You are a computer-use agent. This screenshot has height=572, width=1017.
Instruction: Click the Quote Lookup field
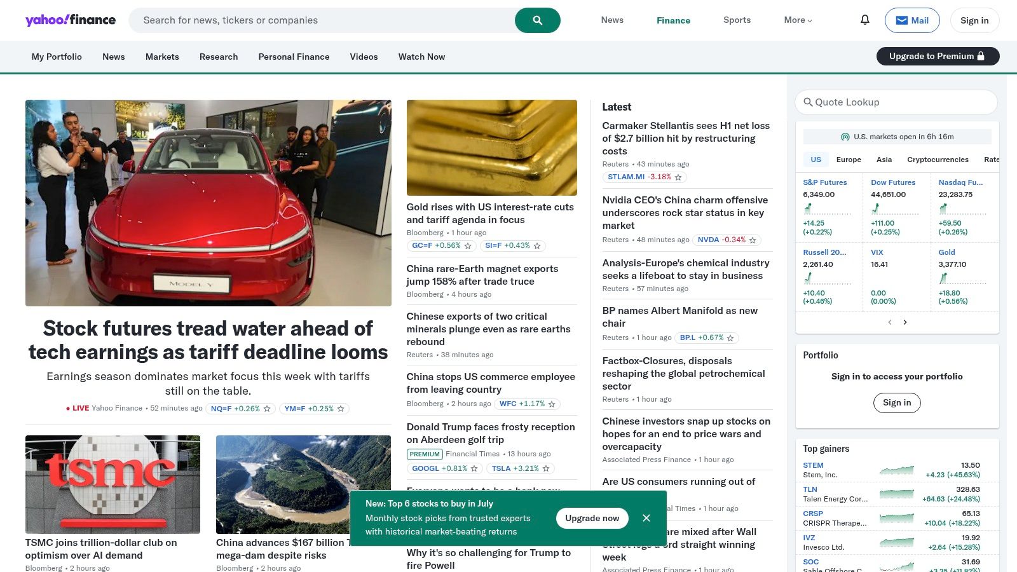tap(896, 102)
